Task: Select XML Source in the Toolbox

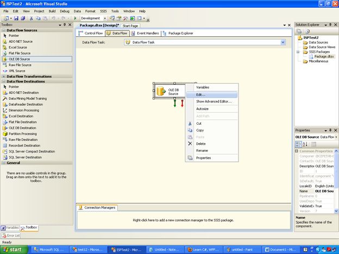Action: point(17,71)
